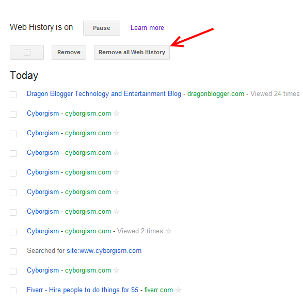303x303 pixels.
Task: Open Fiverr - Hire people to do things link
Action: [83, 290]
